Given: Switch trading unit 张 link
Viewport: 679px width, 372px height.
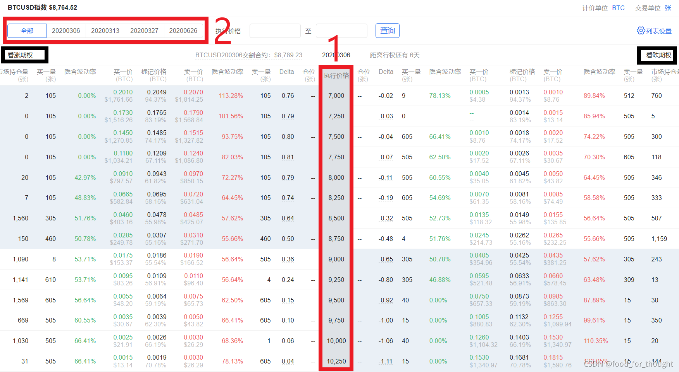Looking at the screenshot, I should [668, 8].
